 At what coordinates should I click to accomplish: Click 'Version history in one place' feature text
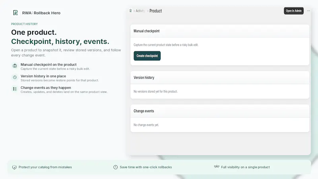[x=43, y=76]
